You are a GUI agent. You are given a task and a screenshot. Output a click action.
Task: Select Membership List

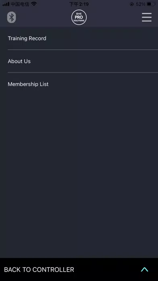pos(28,84)
